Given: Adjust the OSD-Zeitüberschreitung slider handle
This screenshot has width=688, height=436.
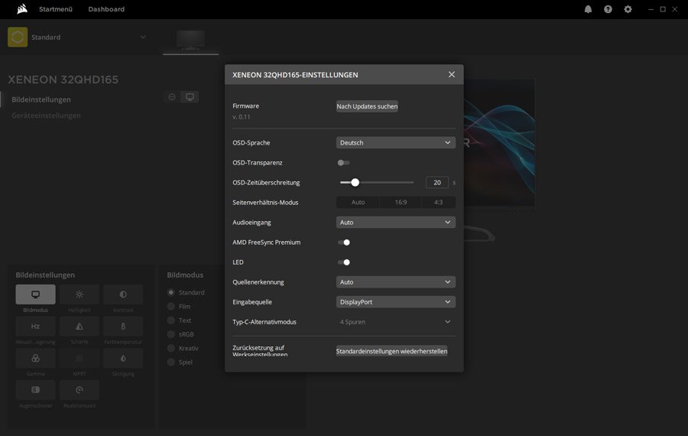Looking at the screenshot, I should pos(355,182).
